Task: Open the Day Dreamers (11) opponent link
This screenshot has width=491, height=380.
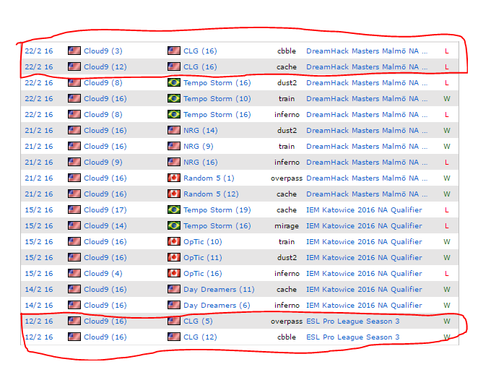Action: [219, 290]
